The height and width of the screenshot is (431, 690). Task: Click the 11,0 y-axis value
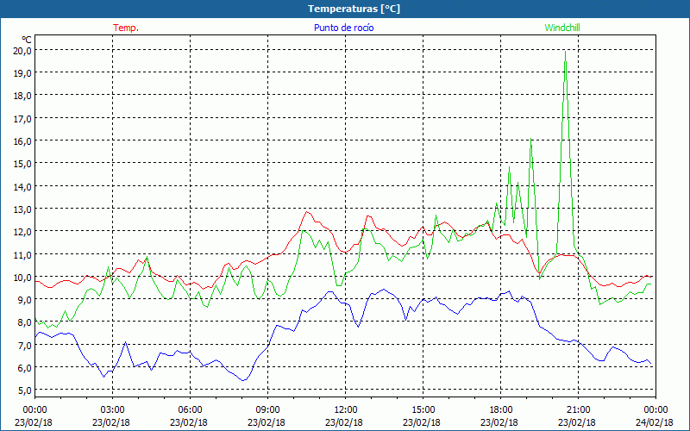point(23,254)
